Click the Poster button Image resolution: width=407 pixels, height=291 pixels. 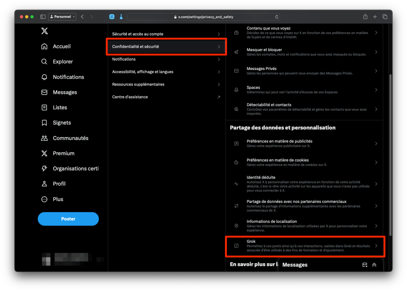tap(68, 219)
